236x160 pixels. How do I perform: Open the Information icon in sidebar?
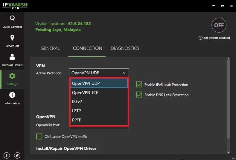pyautogui.click(x=12, y=95)
